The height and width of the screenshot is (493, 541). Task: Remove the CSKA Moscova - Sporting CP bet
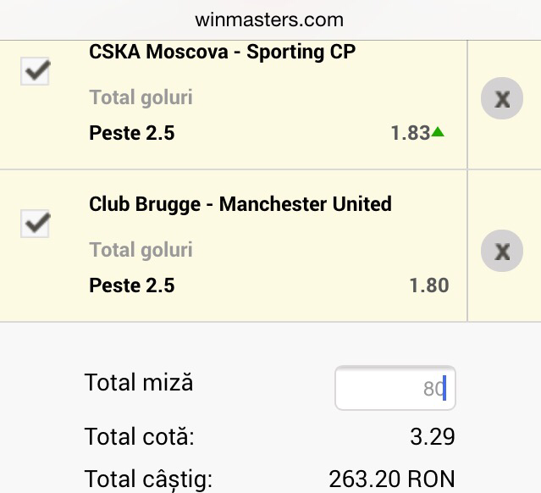click(x=502, y=100)
